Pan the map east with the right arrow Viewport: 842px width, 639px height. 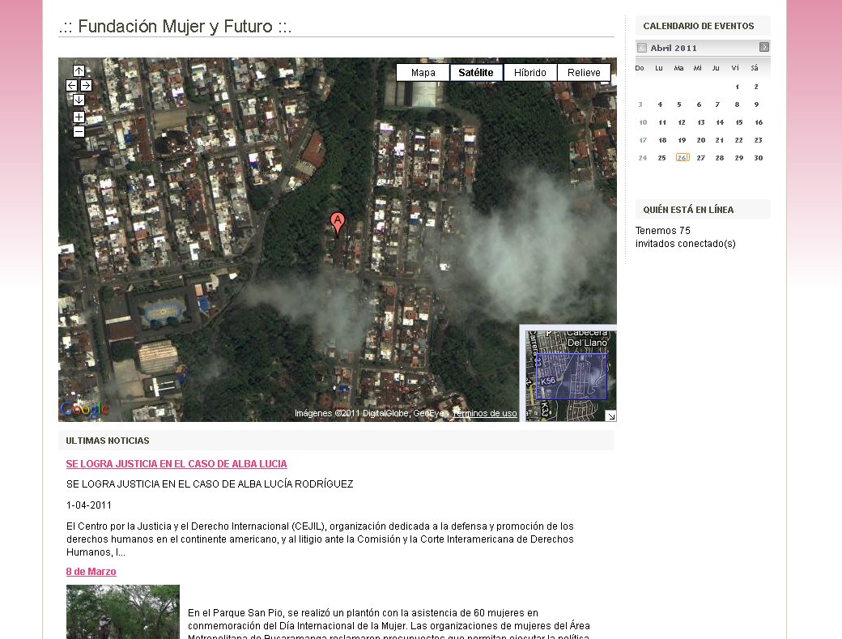tap(86, 84)
